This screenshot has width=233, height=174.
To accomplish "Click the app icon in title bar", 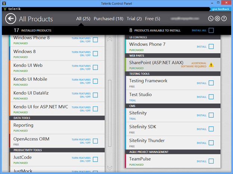I will [x=4, y=3].
